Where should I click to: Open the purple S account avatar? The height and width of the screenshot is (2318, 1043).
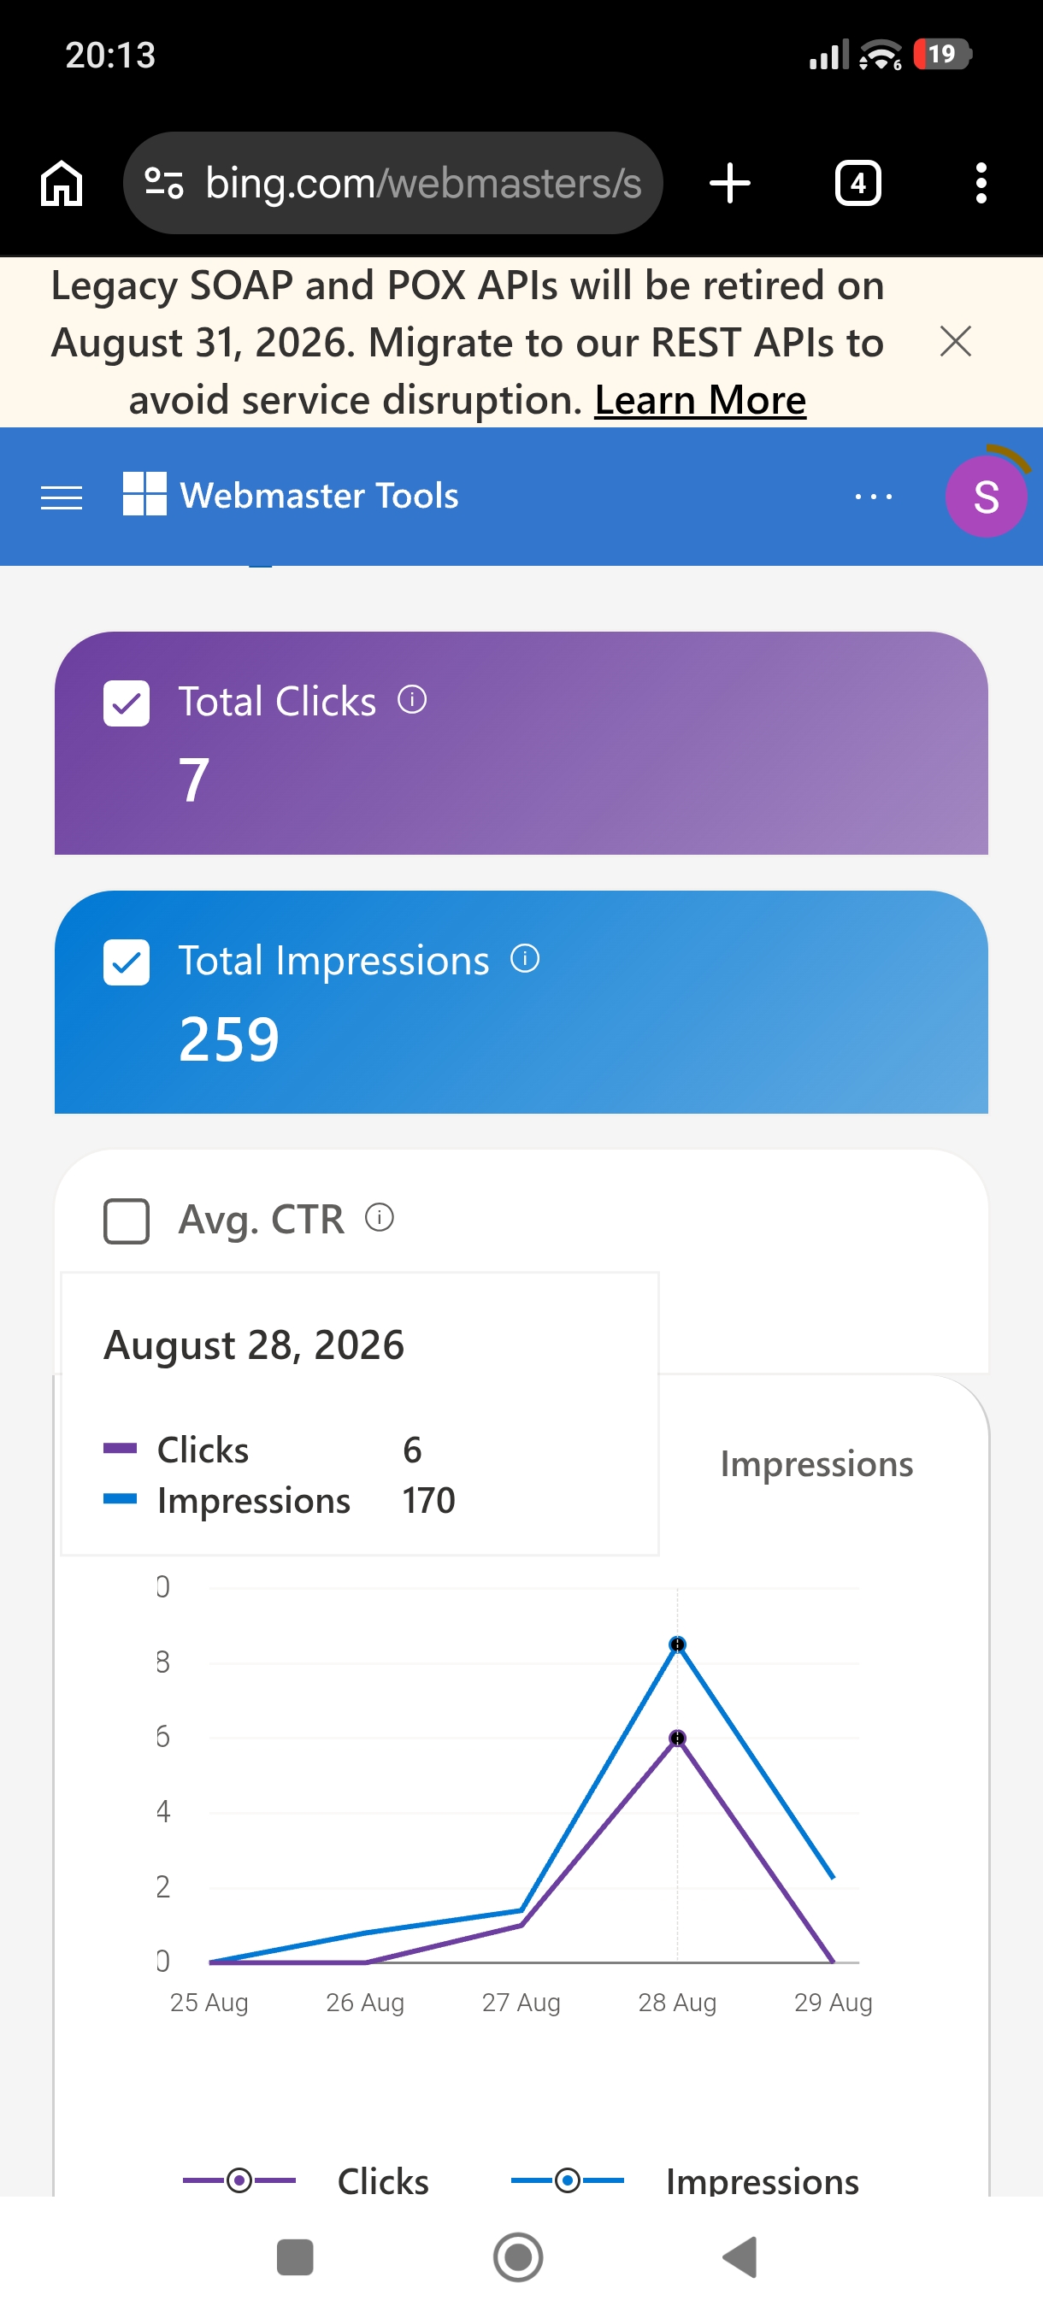tap(986, 496)
